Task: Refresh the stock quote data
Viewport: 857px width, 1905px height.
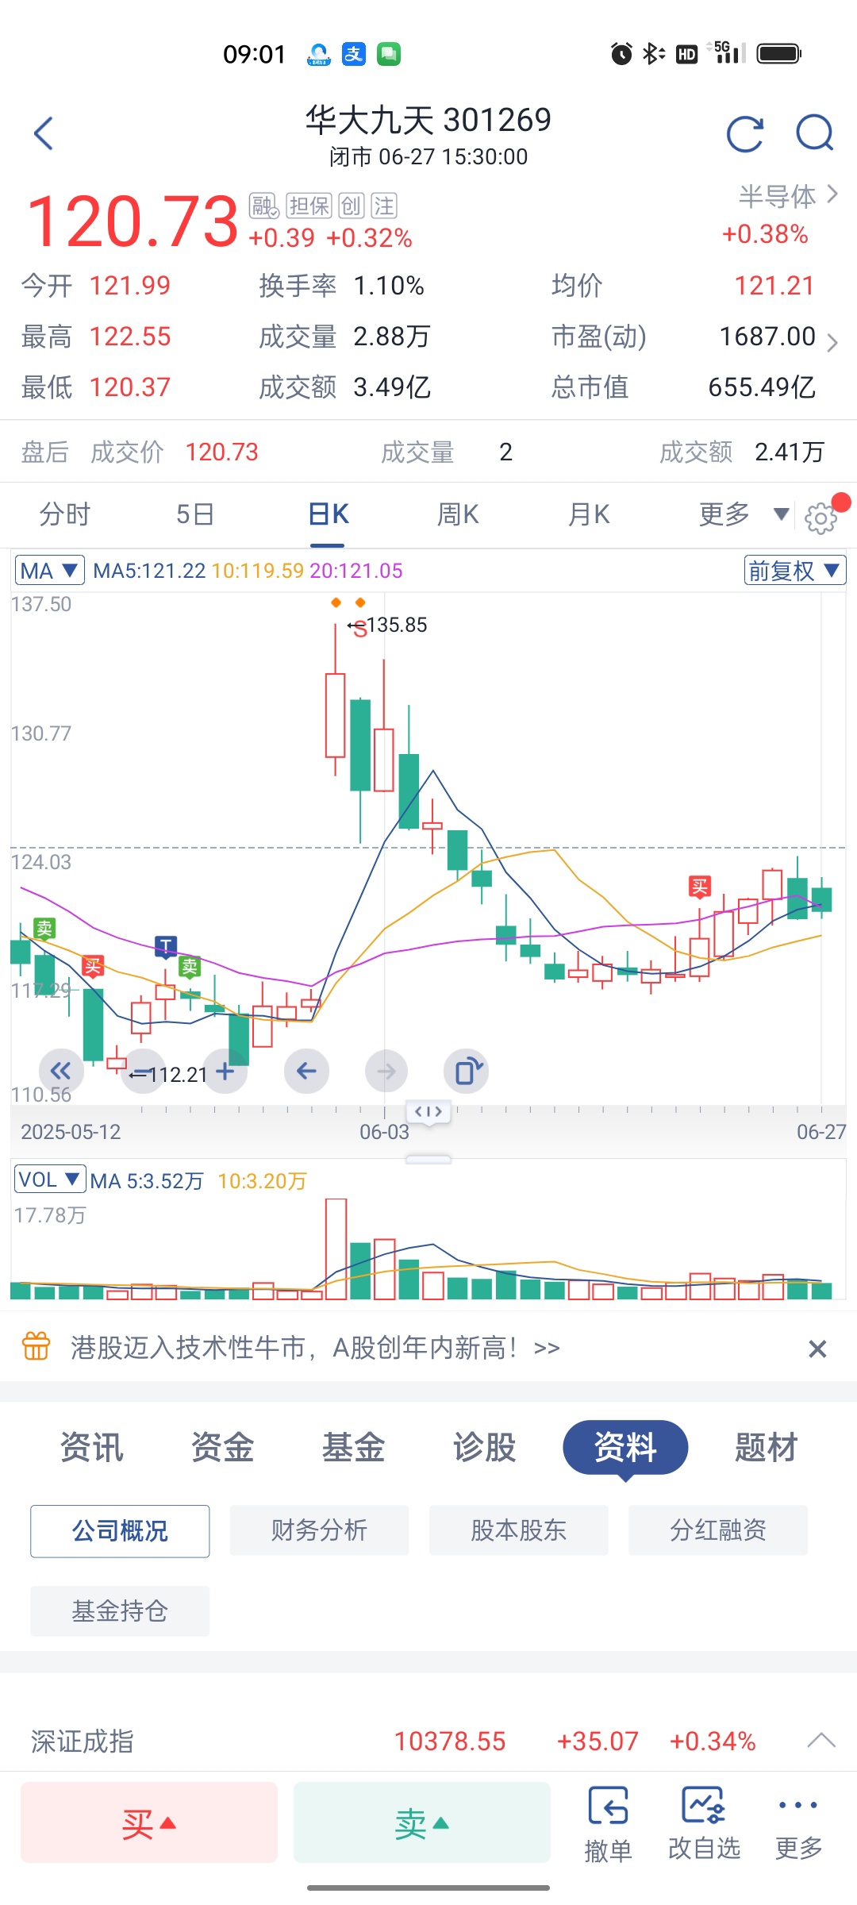Action: pos(745,133)
